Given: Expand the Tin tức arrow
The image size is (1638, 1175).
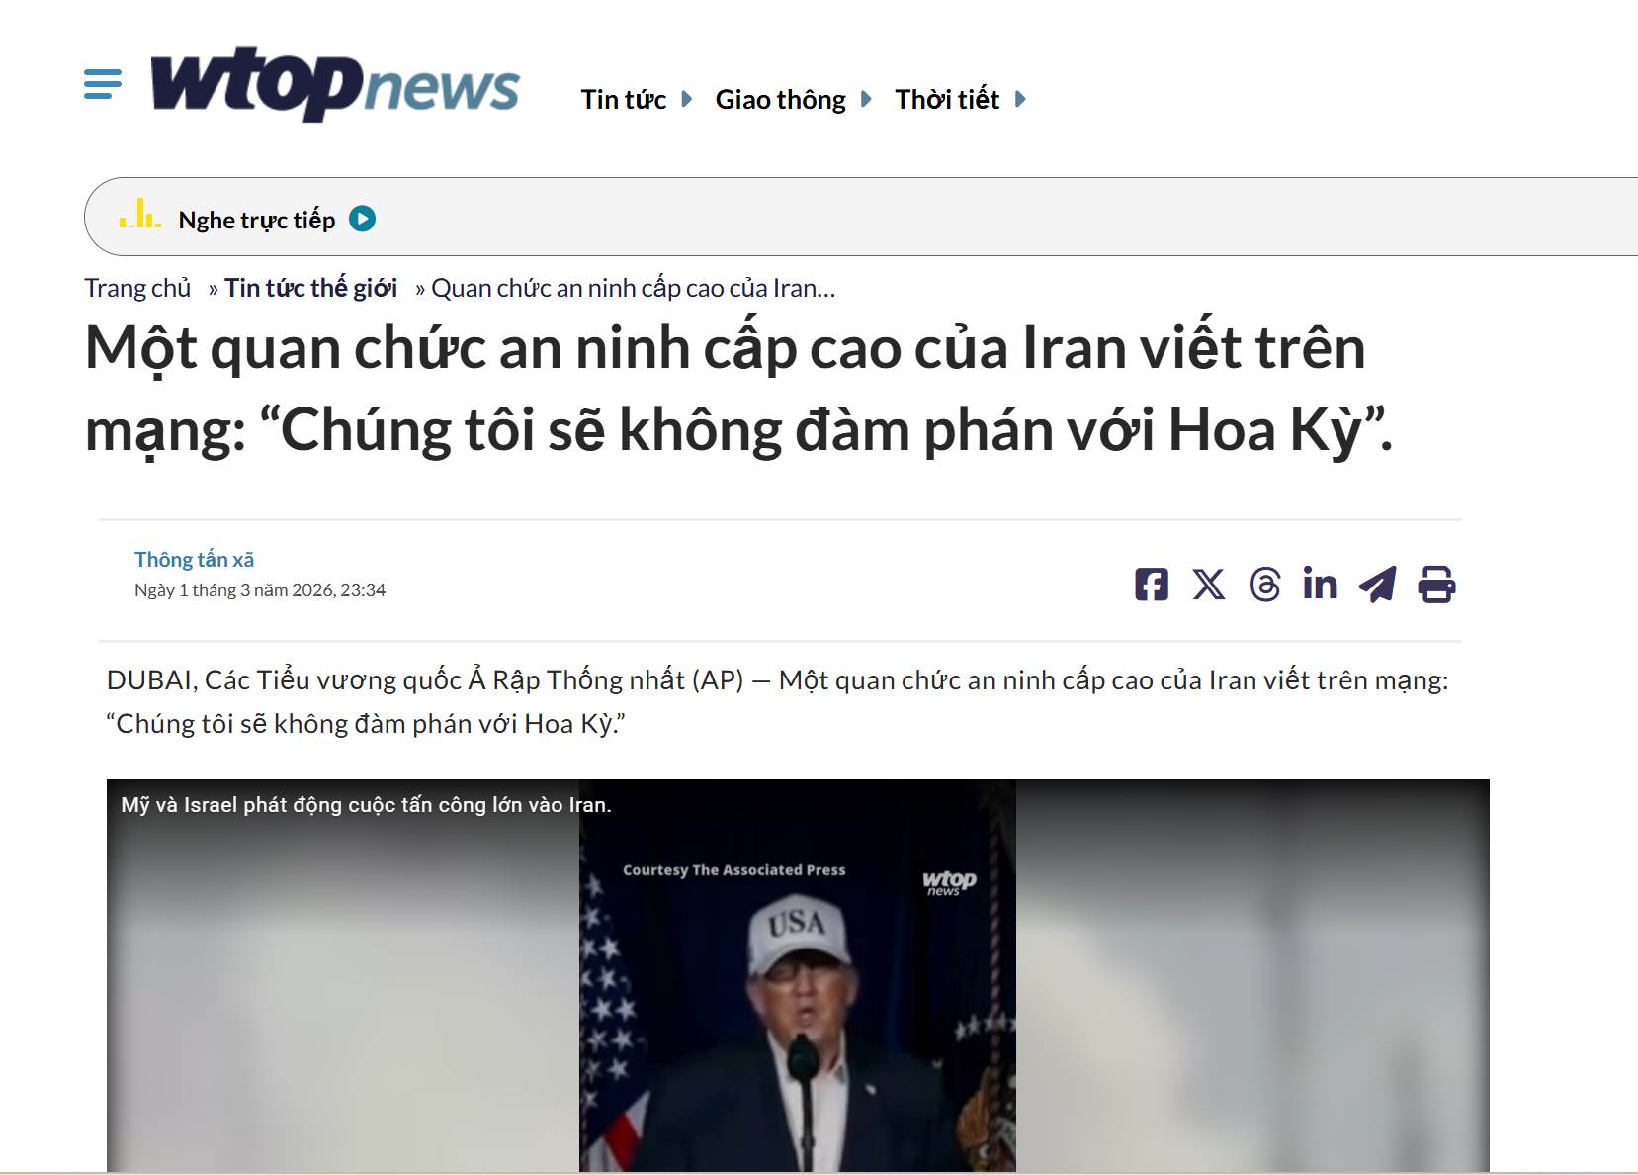Looking at the screenshot, I should (x=687, y=99).
